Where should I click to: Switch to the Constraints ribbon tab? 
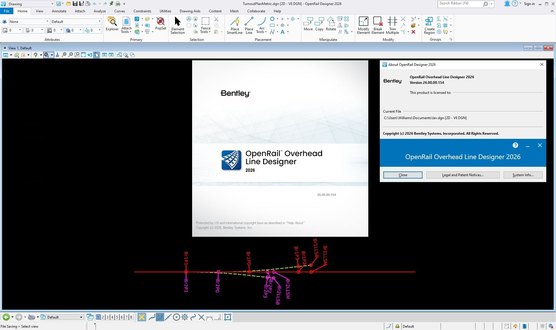click(x=142, y=11)
